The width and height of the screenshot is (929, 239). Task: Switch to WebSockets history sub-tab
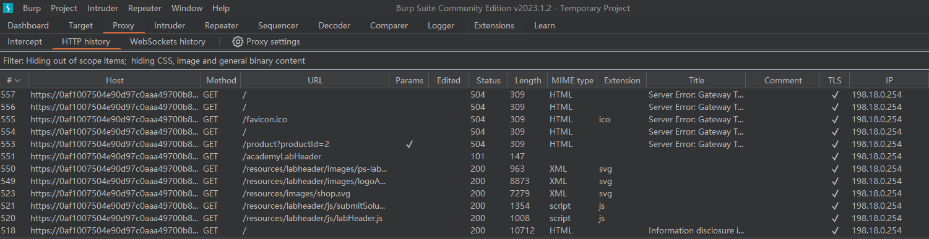coord(168,41)
